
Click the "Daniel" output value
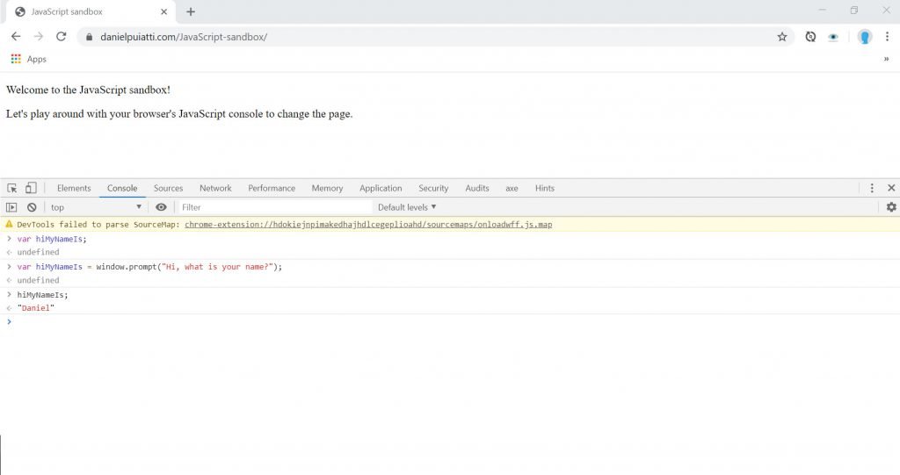pos(35,308)
